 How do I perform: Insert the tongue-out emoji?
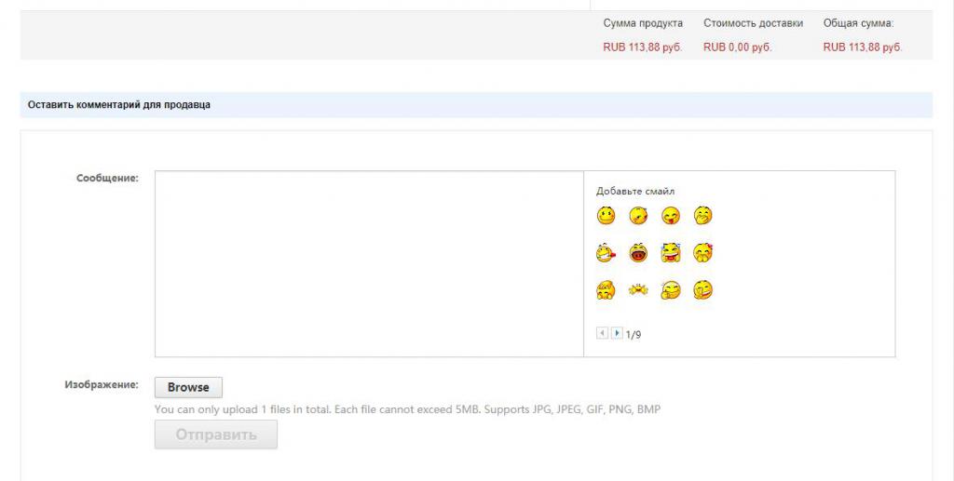[671, 216]
